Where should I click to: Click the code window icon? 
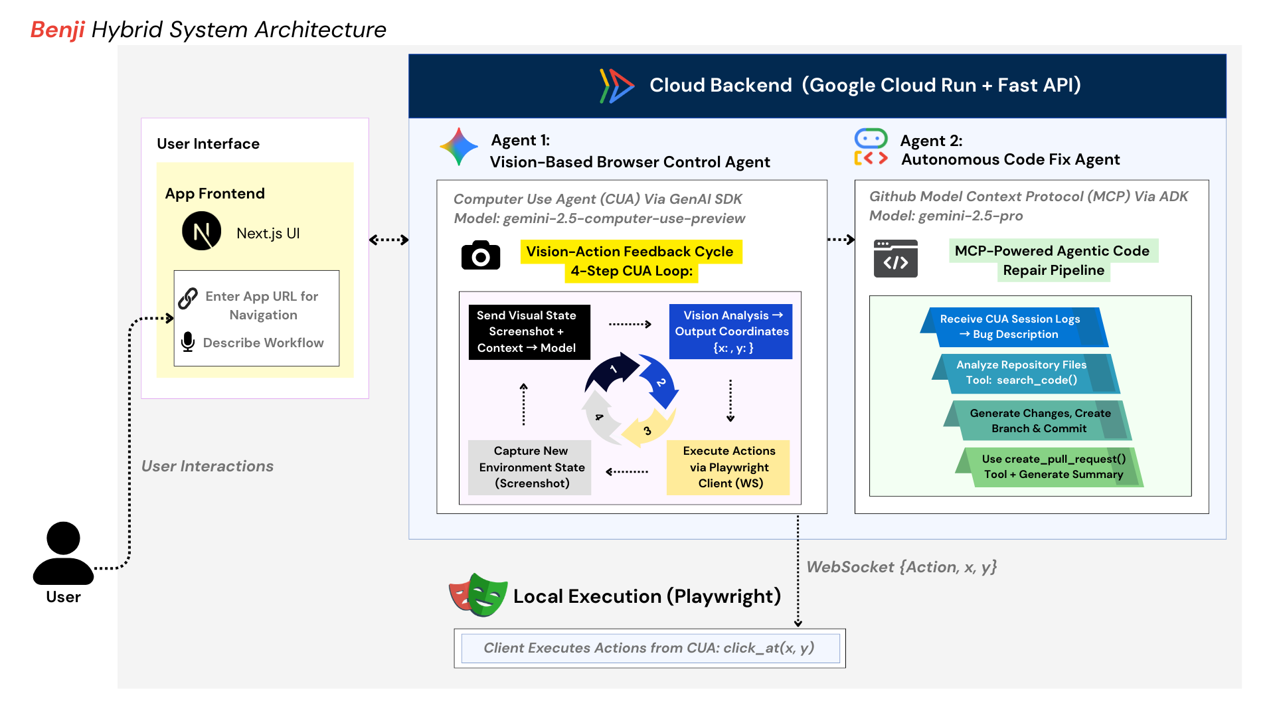(x=895, y=258)
